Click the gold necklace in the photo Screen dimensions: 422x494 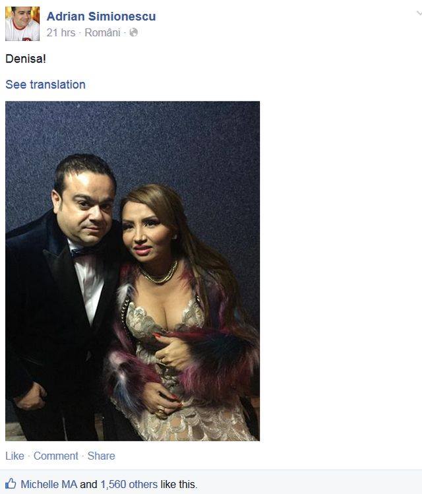pyautogui.click(x=160, y=274)
